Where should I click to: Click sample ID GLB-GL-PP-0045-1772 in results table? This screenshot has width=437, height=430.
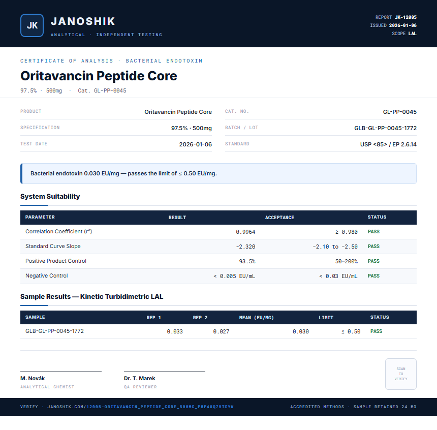pyautogui.click(x=55, y=331)
